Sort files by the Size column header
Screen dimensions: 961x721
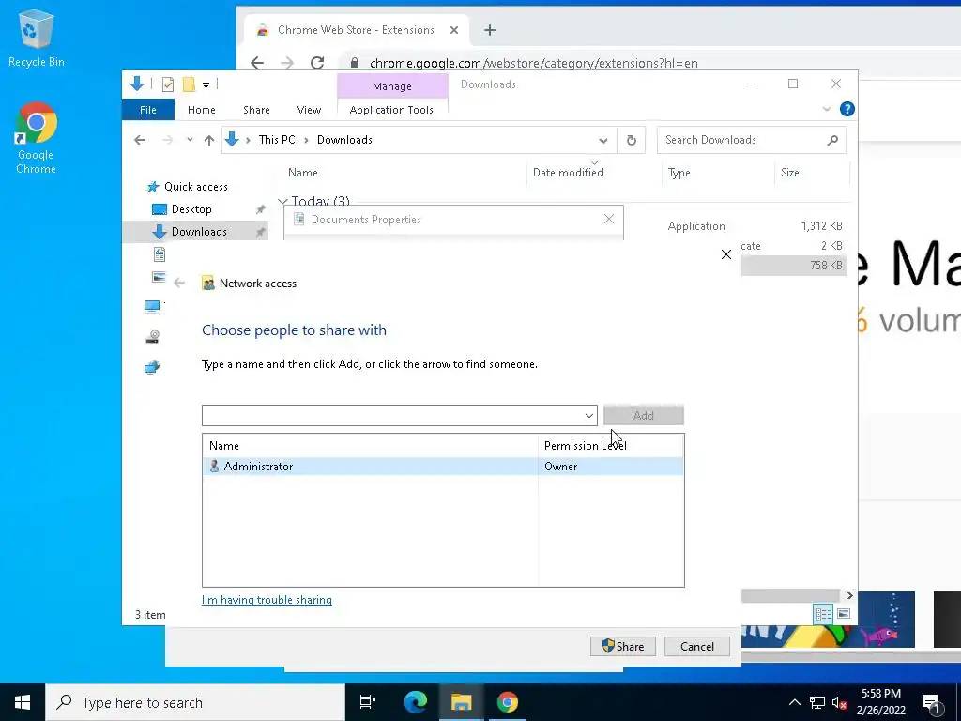790,173
